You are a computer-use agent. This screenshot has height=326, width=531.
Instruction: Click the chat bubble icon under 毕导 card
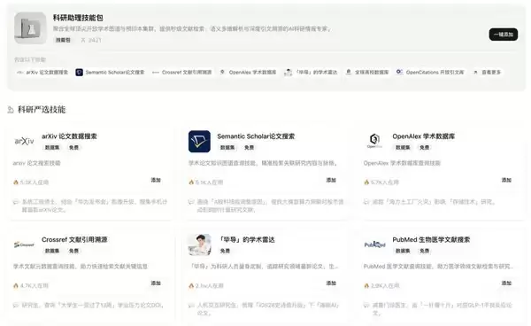tap(191, 306)
